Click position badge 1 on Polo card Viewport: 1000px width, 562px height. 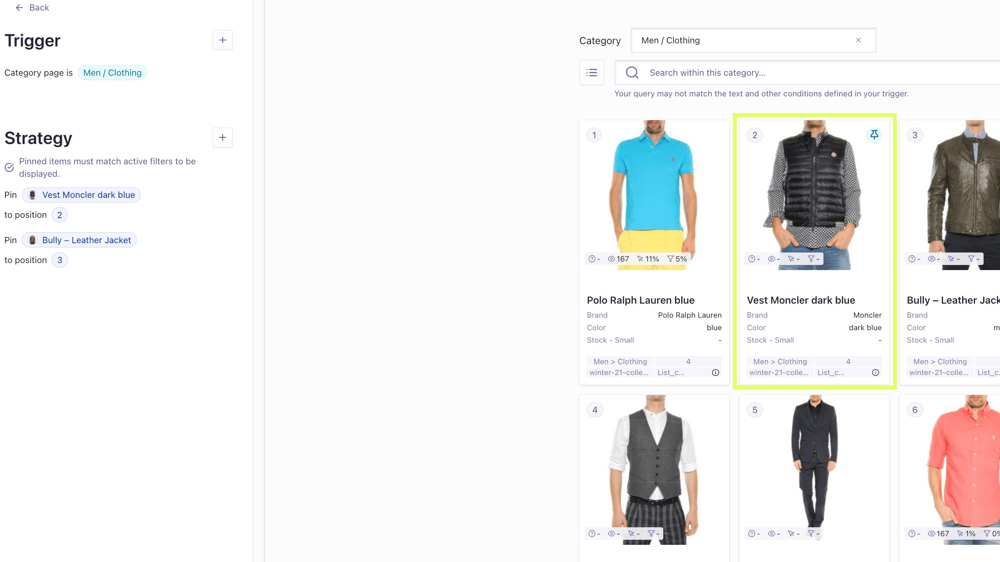pos(594,135)
